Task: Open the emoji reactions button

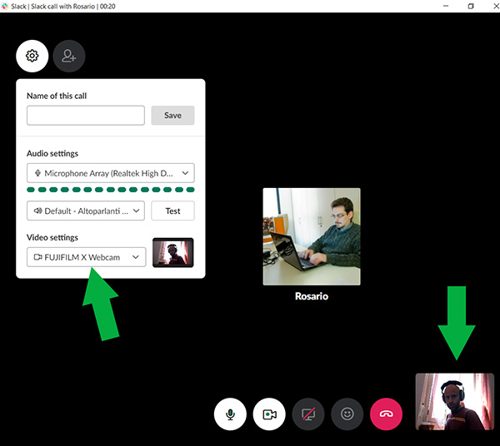Action: [347, 414]
